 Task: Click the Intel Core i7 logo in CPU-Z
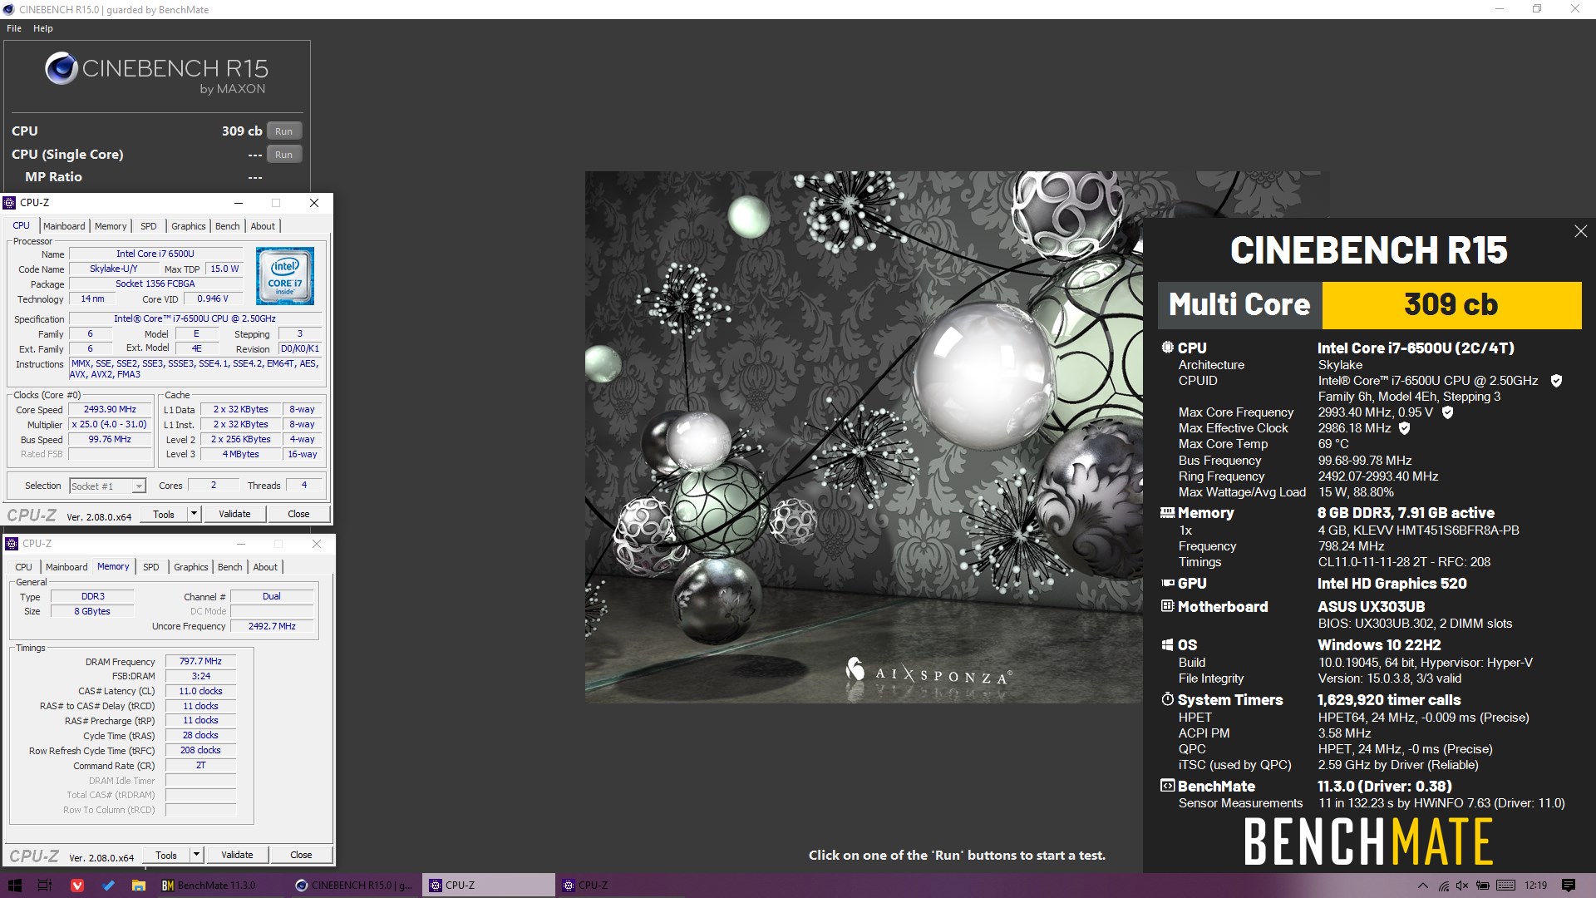click(x=285, y=276)
